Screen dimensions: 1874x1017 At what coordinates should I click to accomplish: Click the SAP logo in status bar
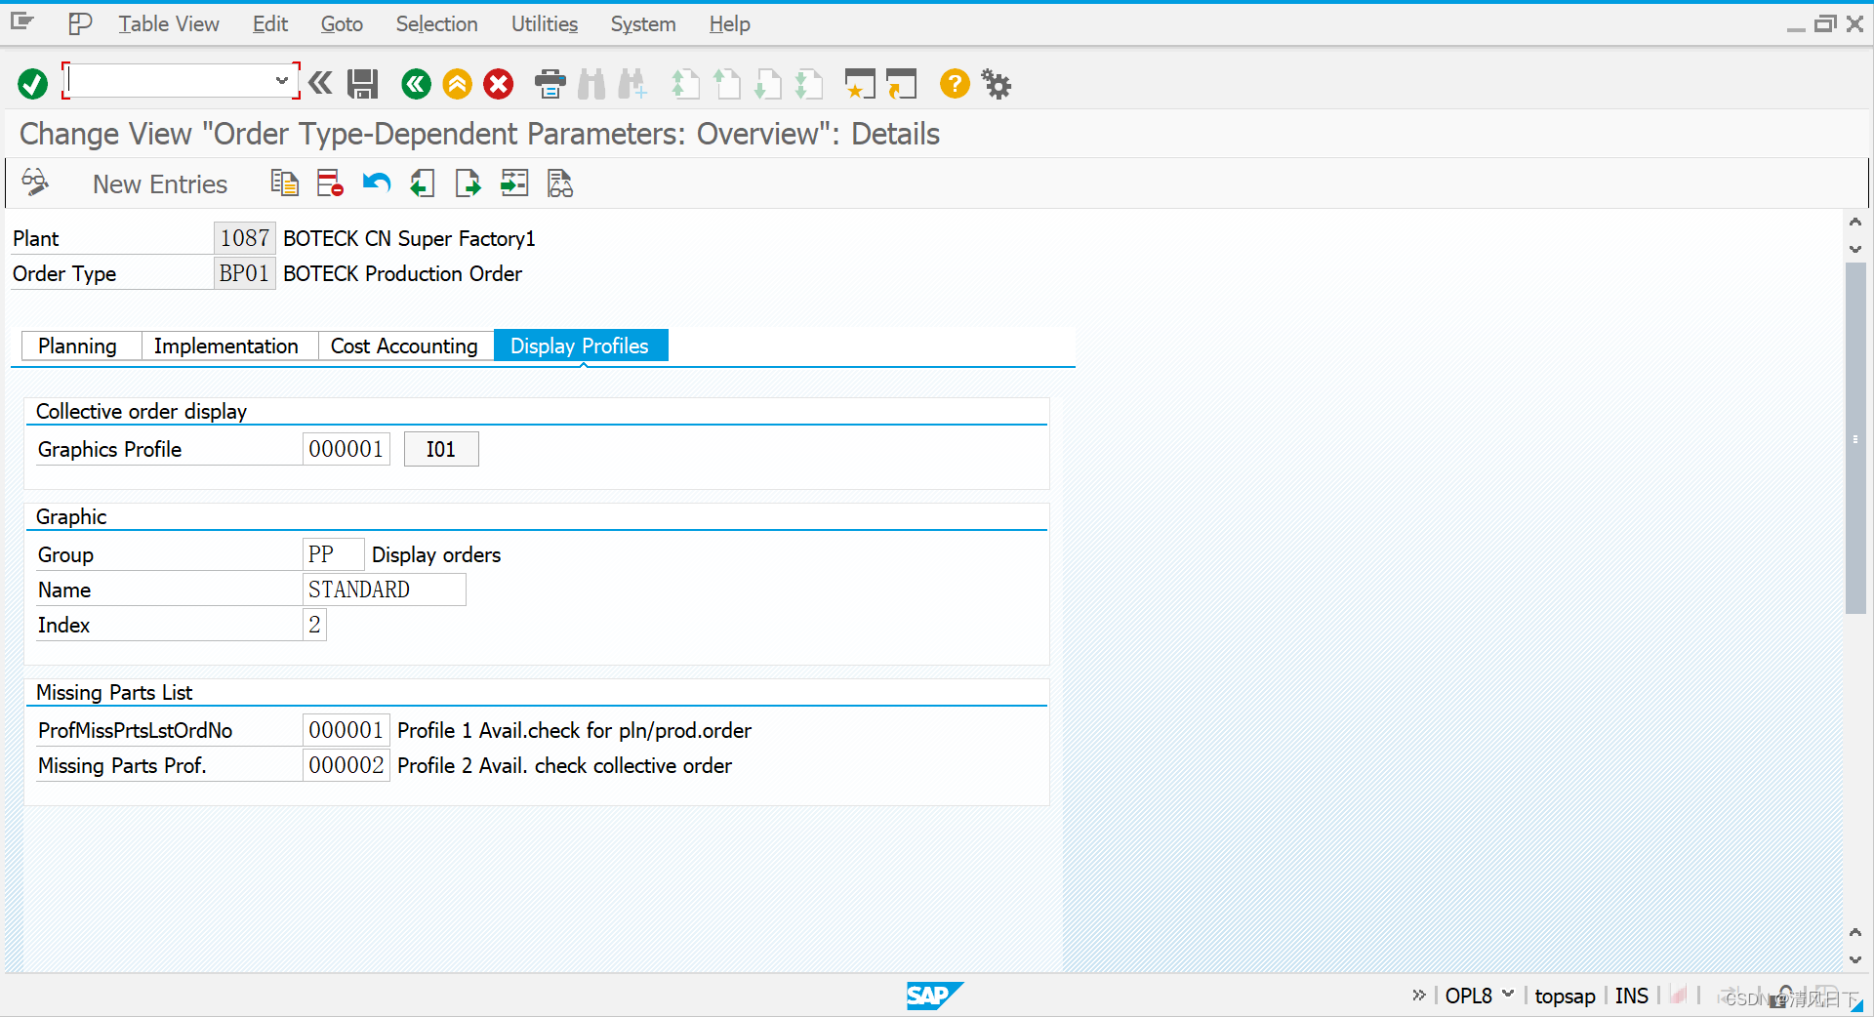tap(934, 996)
